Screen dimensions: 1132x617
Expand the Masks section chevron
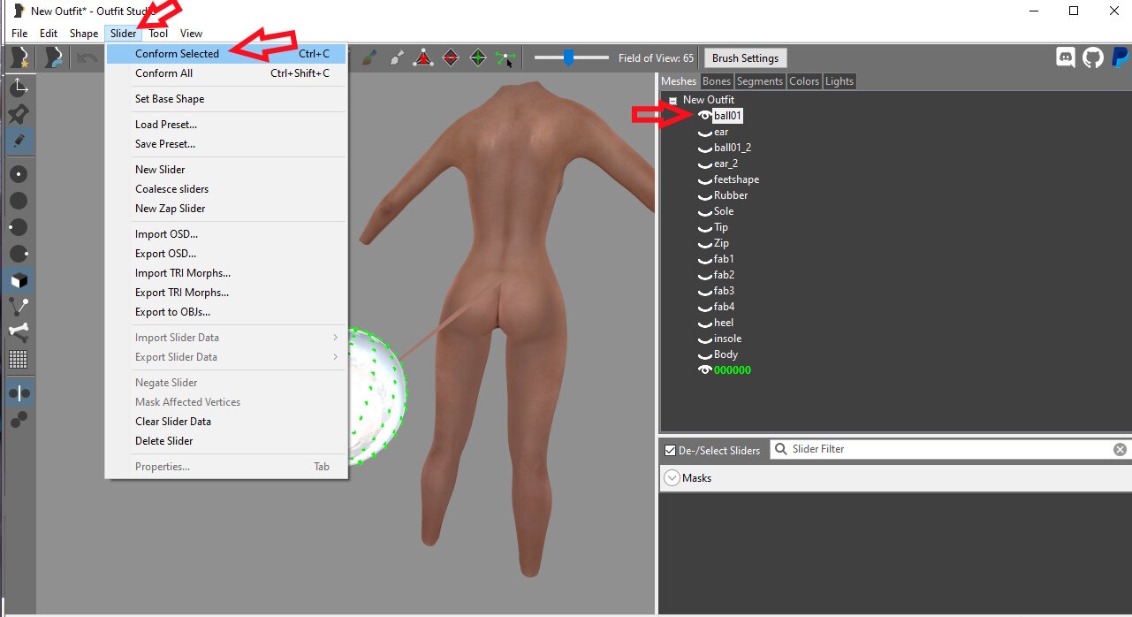point(670,478)
